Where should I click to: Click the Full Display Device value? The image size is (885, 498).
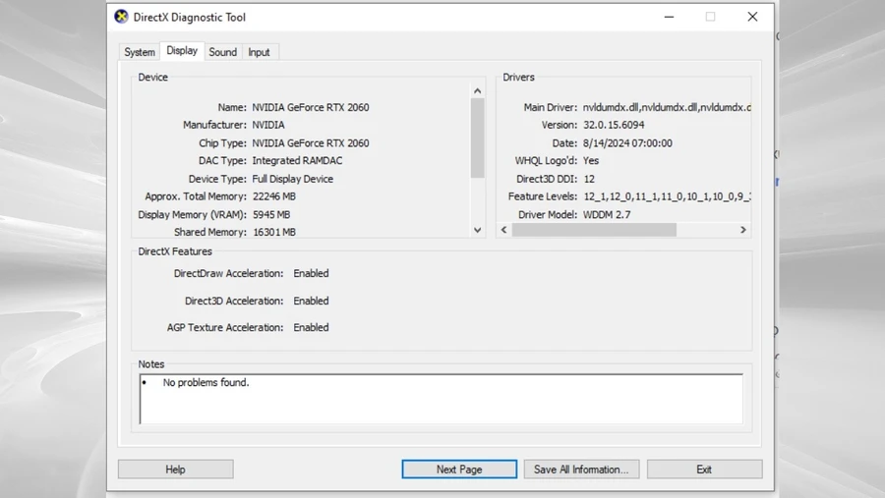[292, 179]
